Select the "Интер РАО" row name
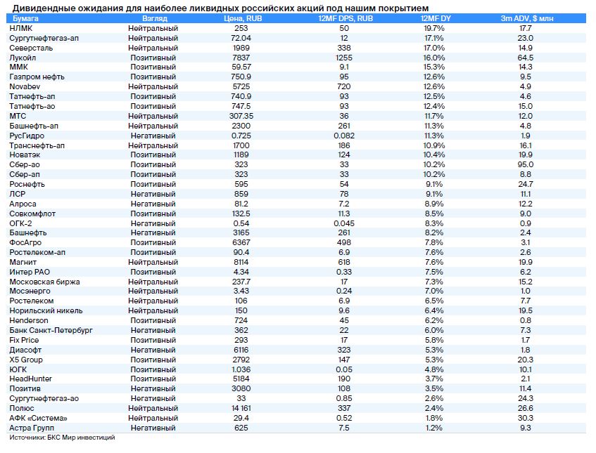This screenshot has width=596, height=453. 30,273
